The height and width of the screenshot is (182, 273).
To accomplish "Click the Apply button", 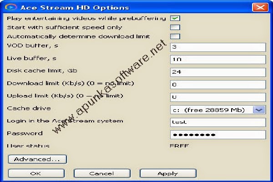I will point(168,173).
